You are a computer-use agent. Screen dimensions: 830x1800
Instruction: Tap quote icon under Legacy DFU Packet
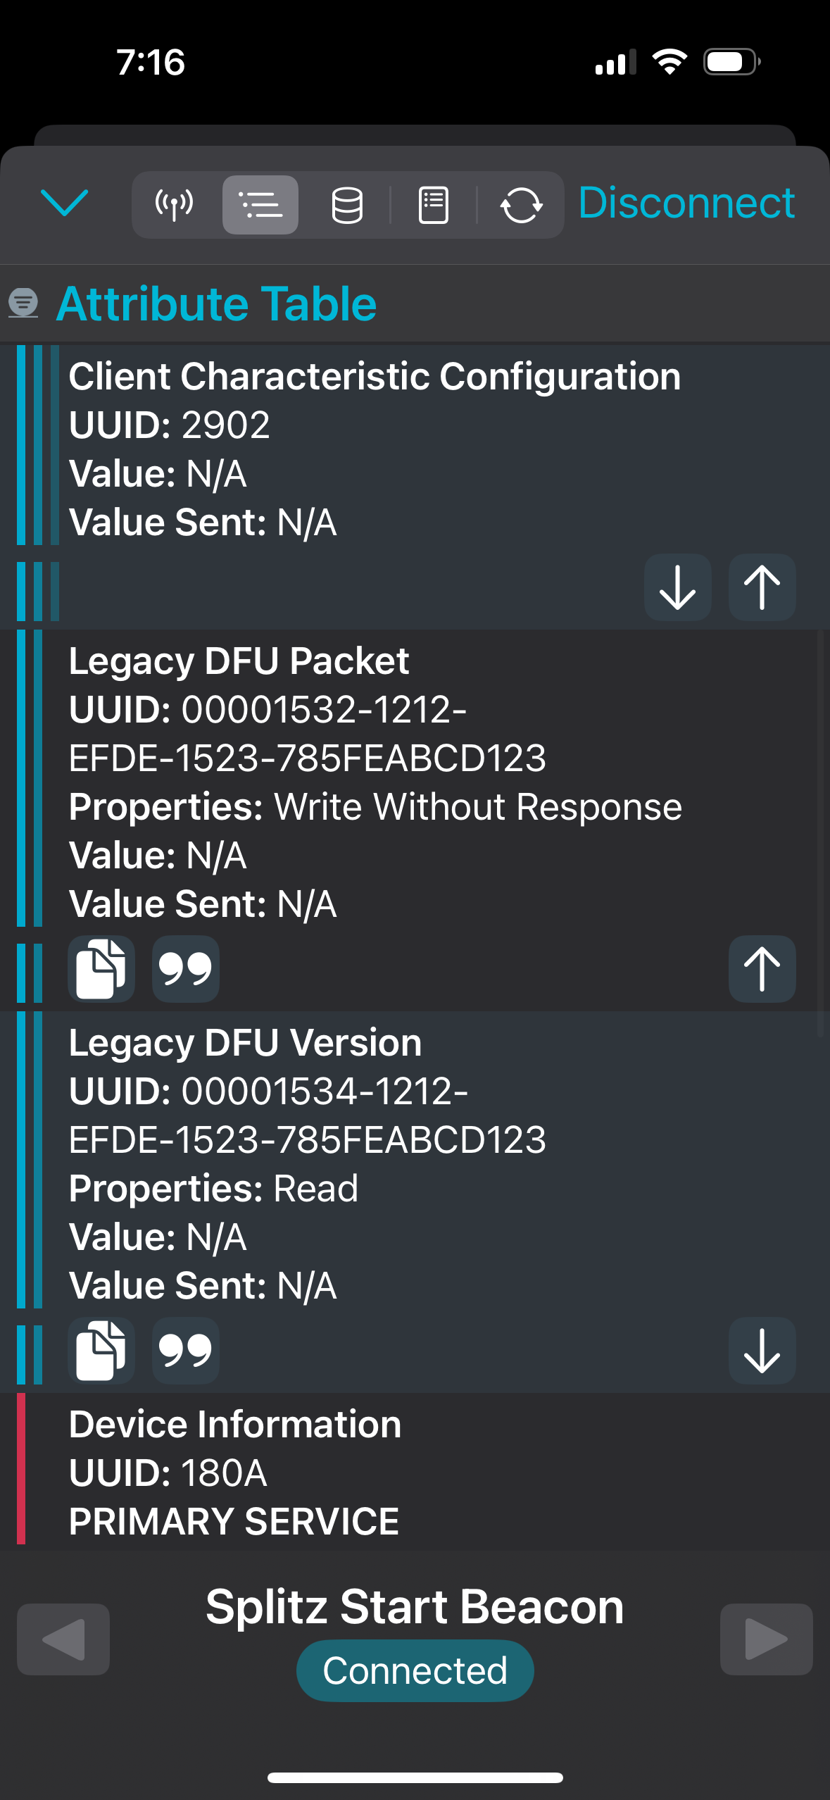[x=186, y=969]
